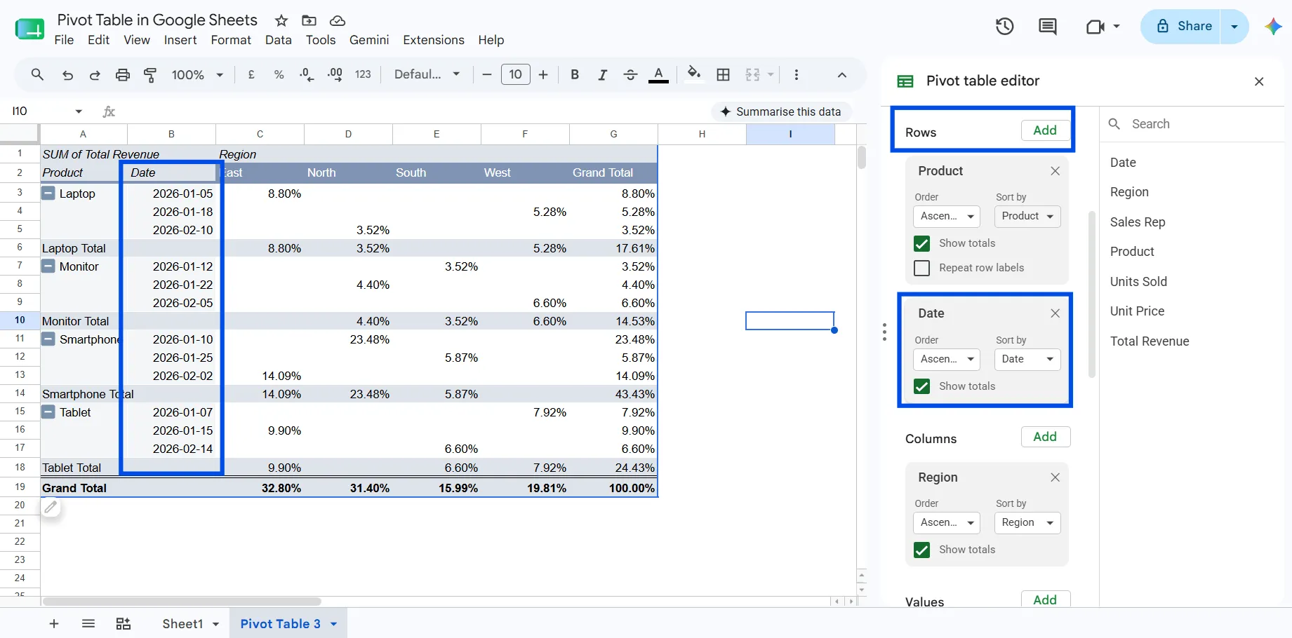Viewport: 1292px width, 638px height.
Task: Open Region Sort by dropdown
Action: click(1027, 522)
